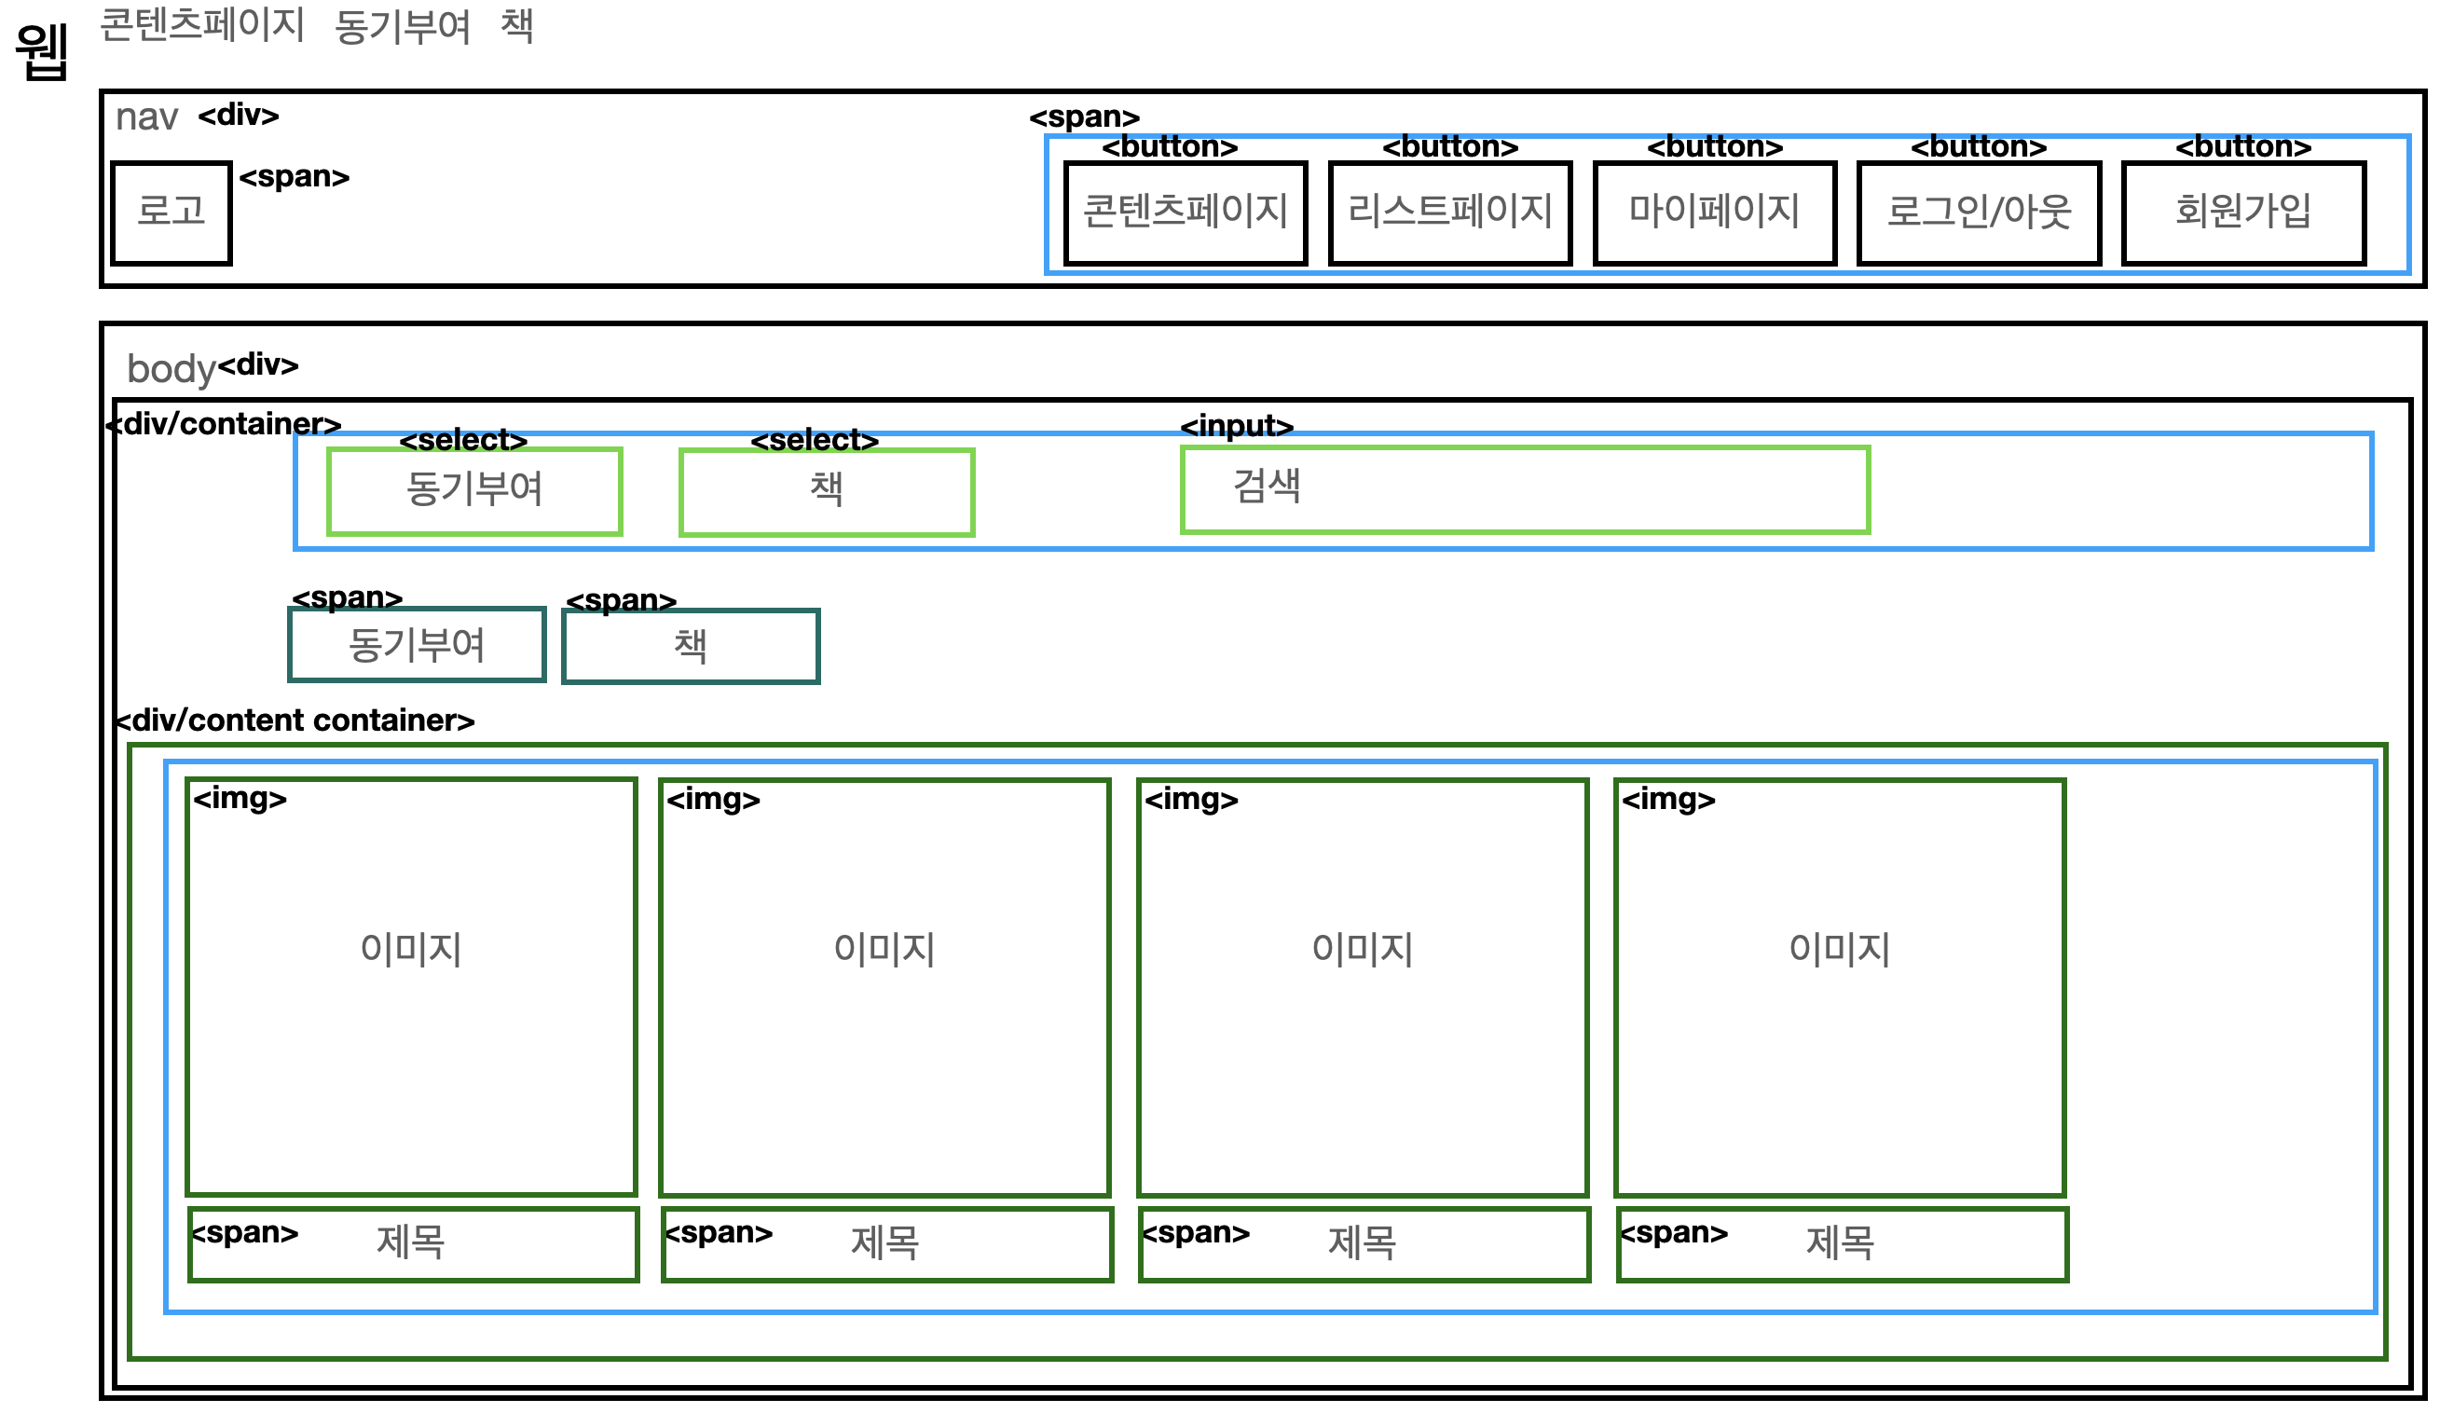This screenshot has width=2440, height=1413.
Task: Click the 리스트페이지 nav button
Action: click(1449, 213)
